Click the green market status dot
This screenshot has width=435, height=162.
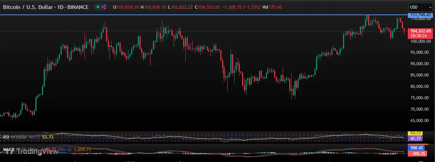click(x=98, y=7)
